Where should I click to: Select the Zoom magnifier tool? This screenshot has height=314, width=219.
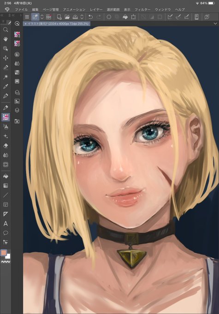[x=6, y=30]
